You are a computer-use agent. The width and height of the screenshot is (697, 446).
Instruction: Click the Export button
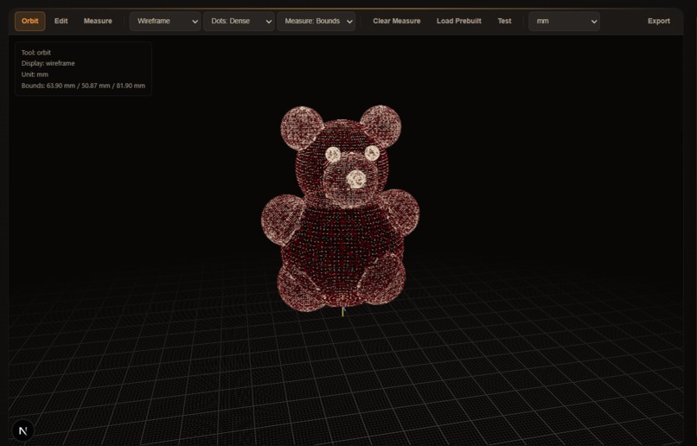click(658, 22)
